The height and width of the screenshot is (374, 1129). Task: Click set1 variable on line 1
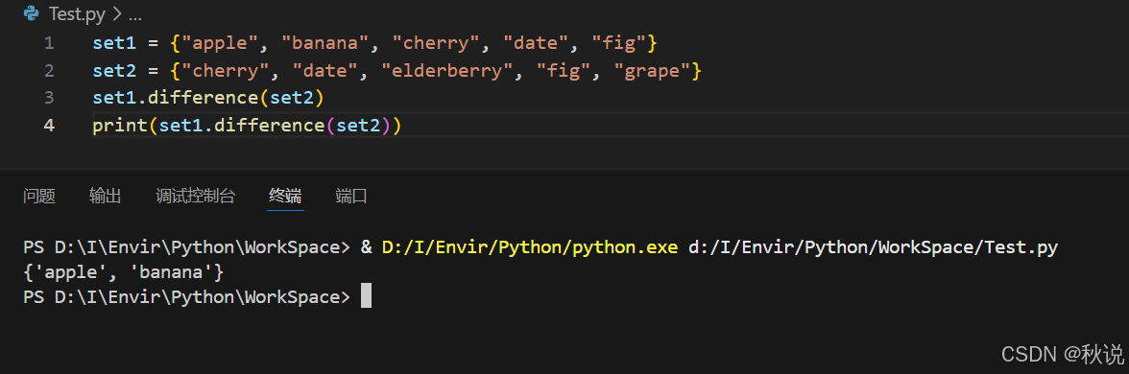pos(114,43)
